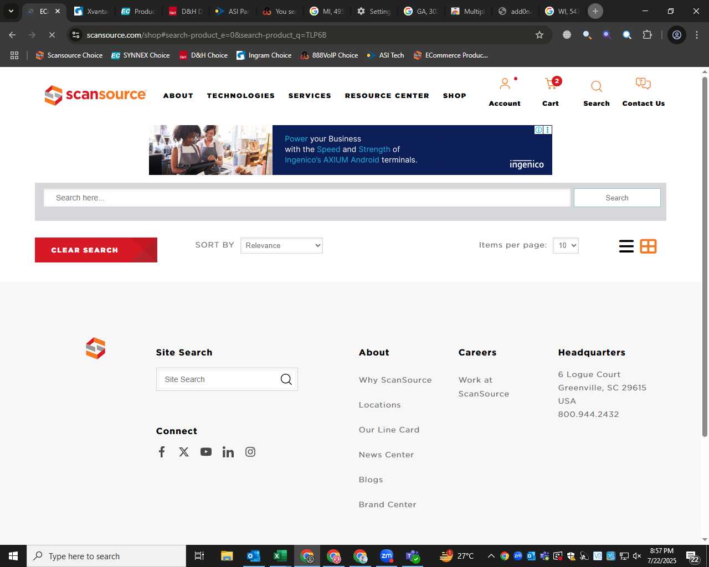Stop page loading with the X button
This screenshot has height=567, width=709.
point(52,35)
